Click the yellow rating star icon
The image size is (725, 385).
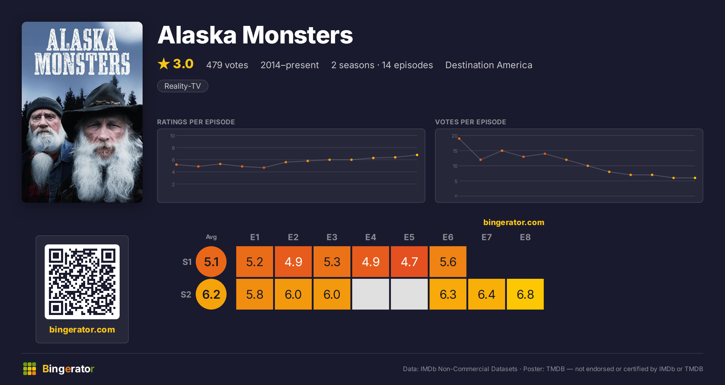[164, 64]
